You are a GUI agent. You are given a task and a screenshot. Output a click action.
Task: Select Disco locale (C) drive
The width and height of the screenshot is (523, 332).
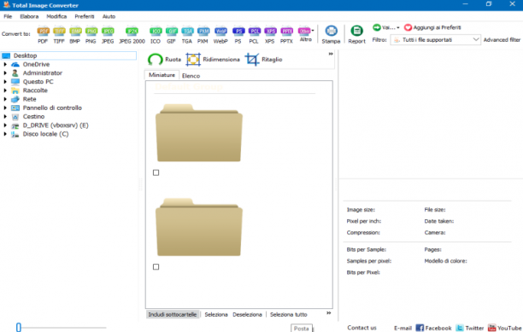[x=45, y=134]
